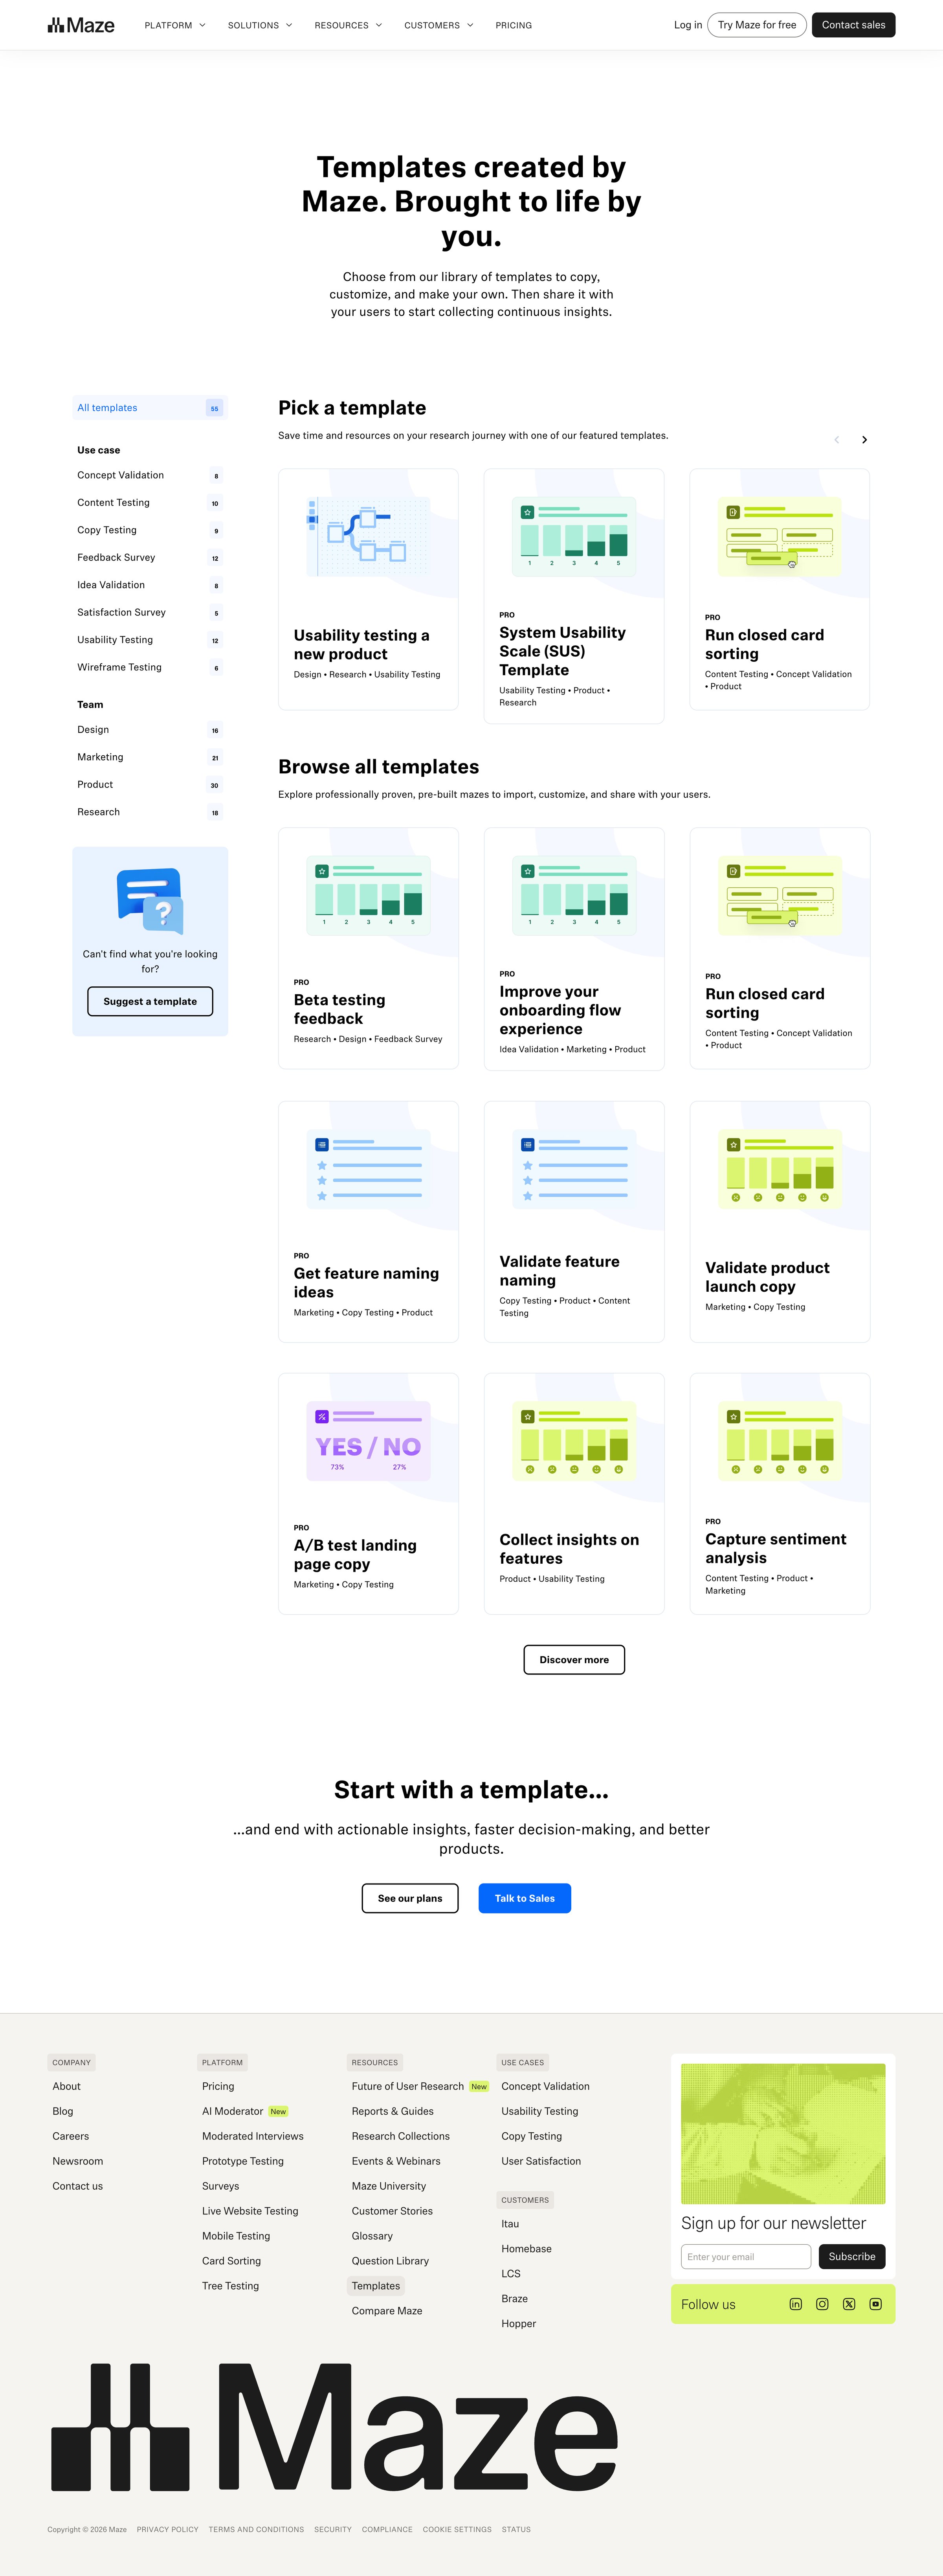Open the Usability testing a new product thumbnail
Image resolution: width=943 pixels, height=2576 pixels.
368,537
